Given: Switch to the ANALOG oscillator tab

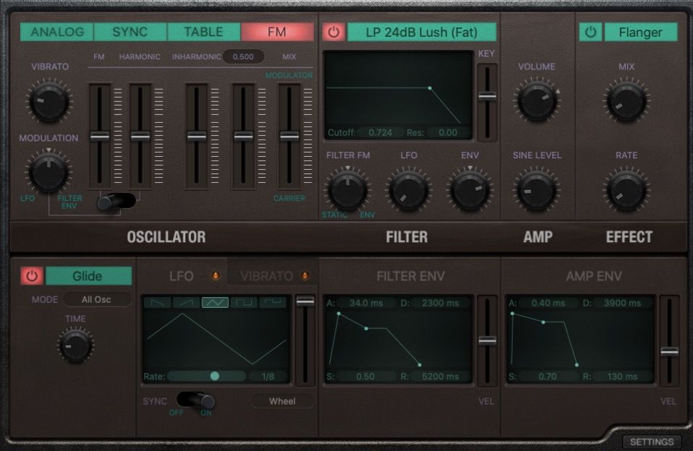Looking at the screenshot, I should coord(57,32).
